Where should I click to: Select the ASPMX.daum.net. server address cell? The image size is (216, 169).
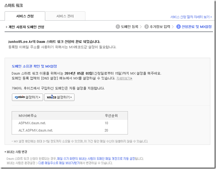pos(32,123)
